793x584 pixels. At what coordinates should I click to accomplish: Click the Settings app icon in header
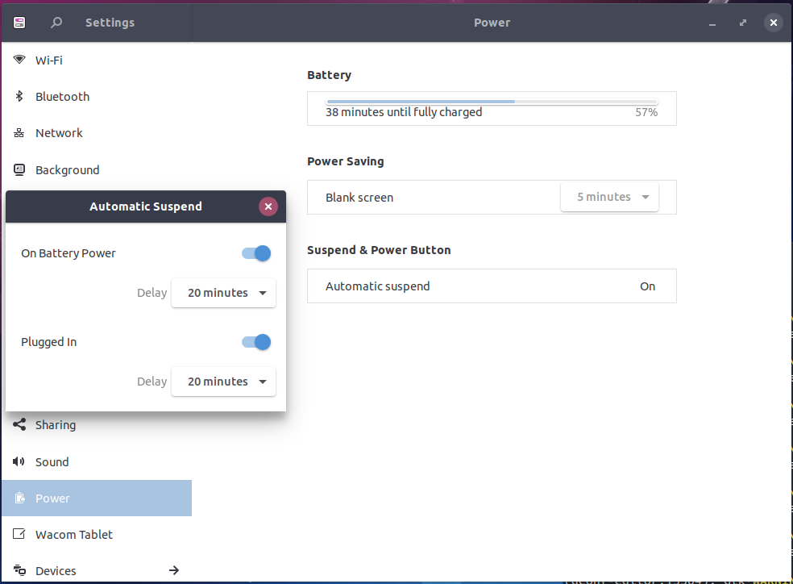click(19, 23)
